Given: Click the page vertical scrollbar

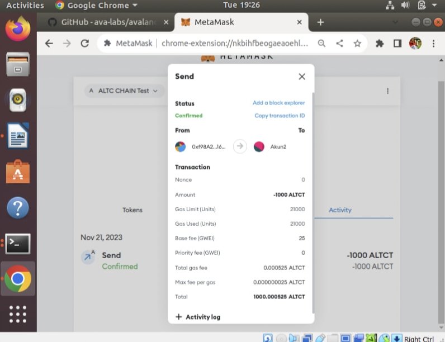Looking at the screenshot, I should click(441, 202).
